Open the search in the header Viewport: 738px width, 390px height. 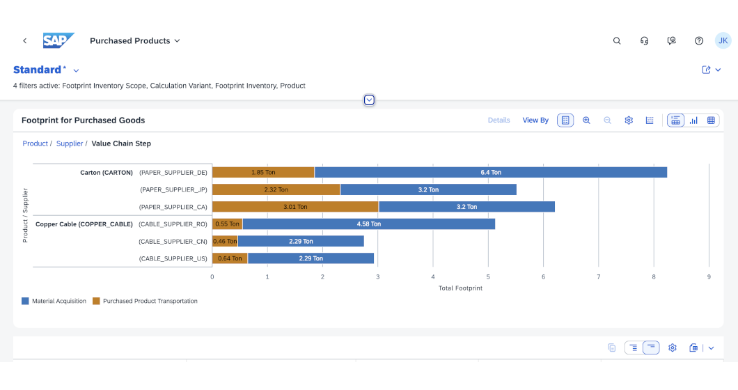[x=617, y=41]
